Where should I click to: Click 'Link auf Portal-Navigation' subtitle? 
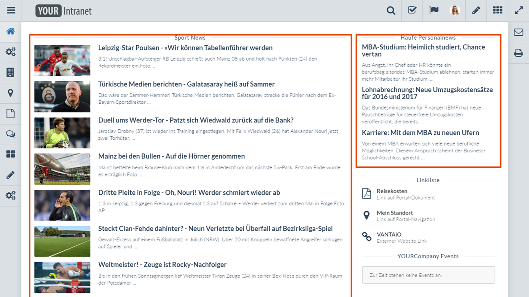pyautogui.click(x=406, y=219)
